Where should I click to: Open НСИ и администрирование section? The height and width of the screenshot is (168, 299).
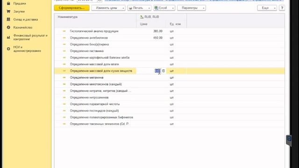(x=27, y=49)
